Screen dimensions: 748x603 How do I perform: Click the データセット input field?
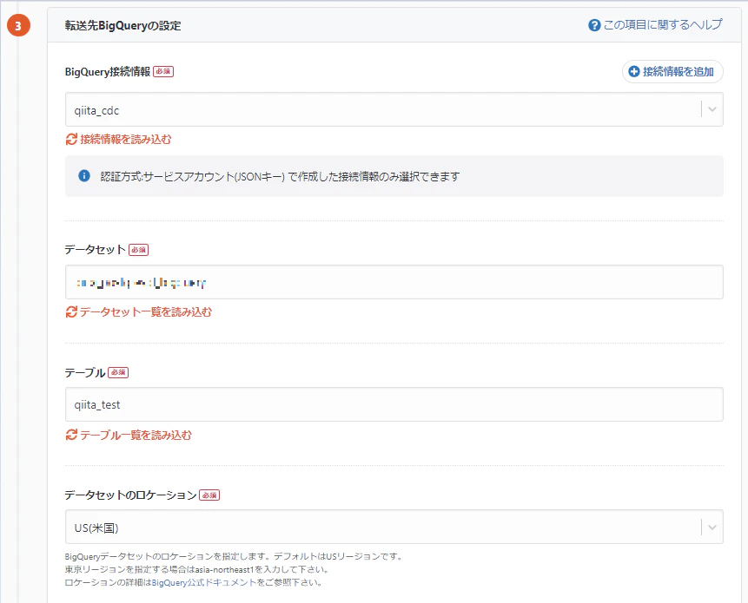pyautogui.click(x=394, y=282)
